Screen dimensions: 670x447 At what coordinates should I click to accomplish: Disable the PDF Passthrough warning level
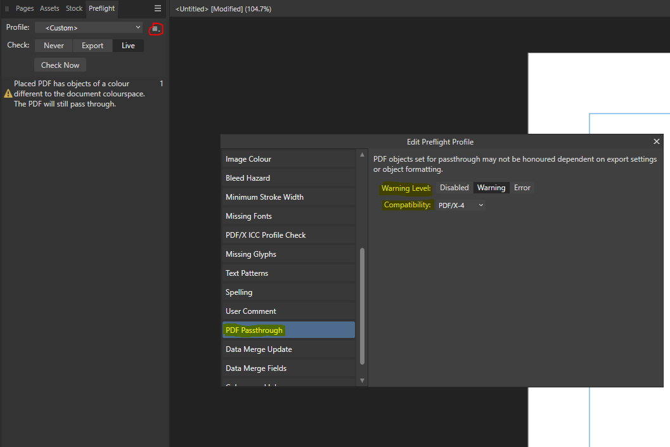454,187
